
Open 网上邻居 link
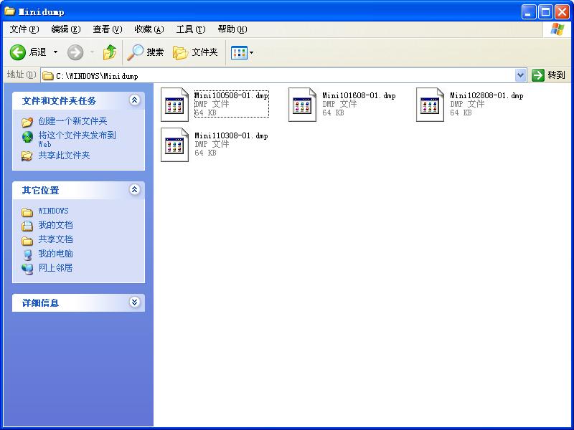(56, 267)
